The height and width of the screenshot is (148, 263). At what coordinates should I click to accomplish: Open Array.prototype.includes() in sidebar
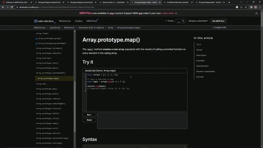tap(49, 49)
